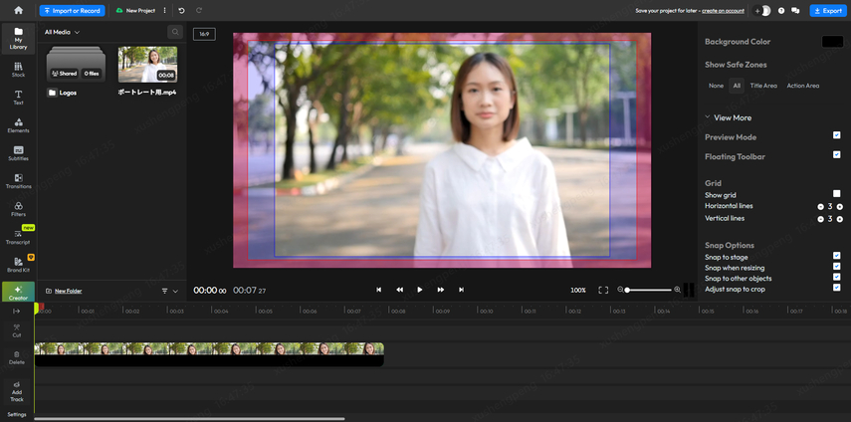
Task: Select None safe zone option
Action: 716,86
